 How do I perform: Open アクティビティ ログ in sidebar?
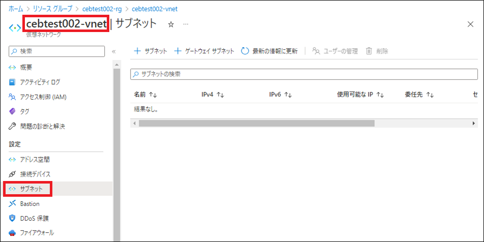click(34, 82)
